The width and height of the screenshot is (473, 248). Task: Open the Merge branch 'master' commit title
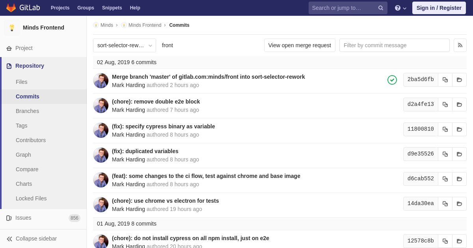click(x=208, y=77)
